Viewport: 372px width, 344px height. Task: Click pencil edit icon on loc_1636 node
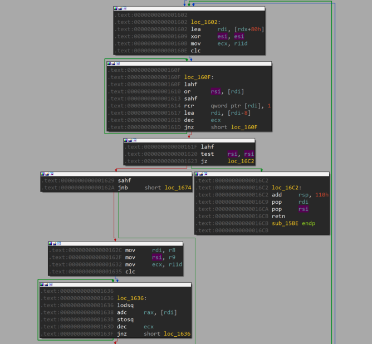[46, 284]
